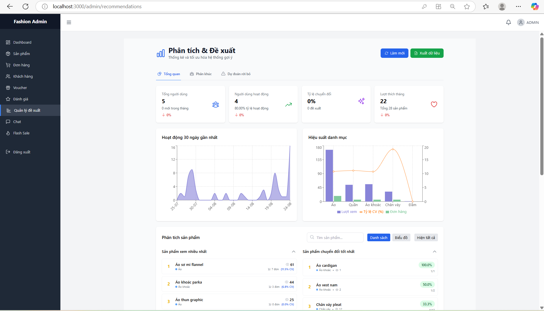544x311 pixels.
Task: Switch to Dự đoán rời bỏ tab
Action: pos(236,74)
